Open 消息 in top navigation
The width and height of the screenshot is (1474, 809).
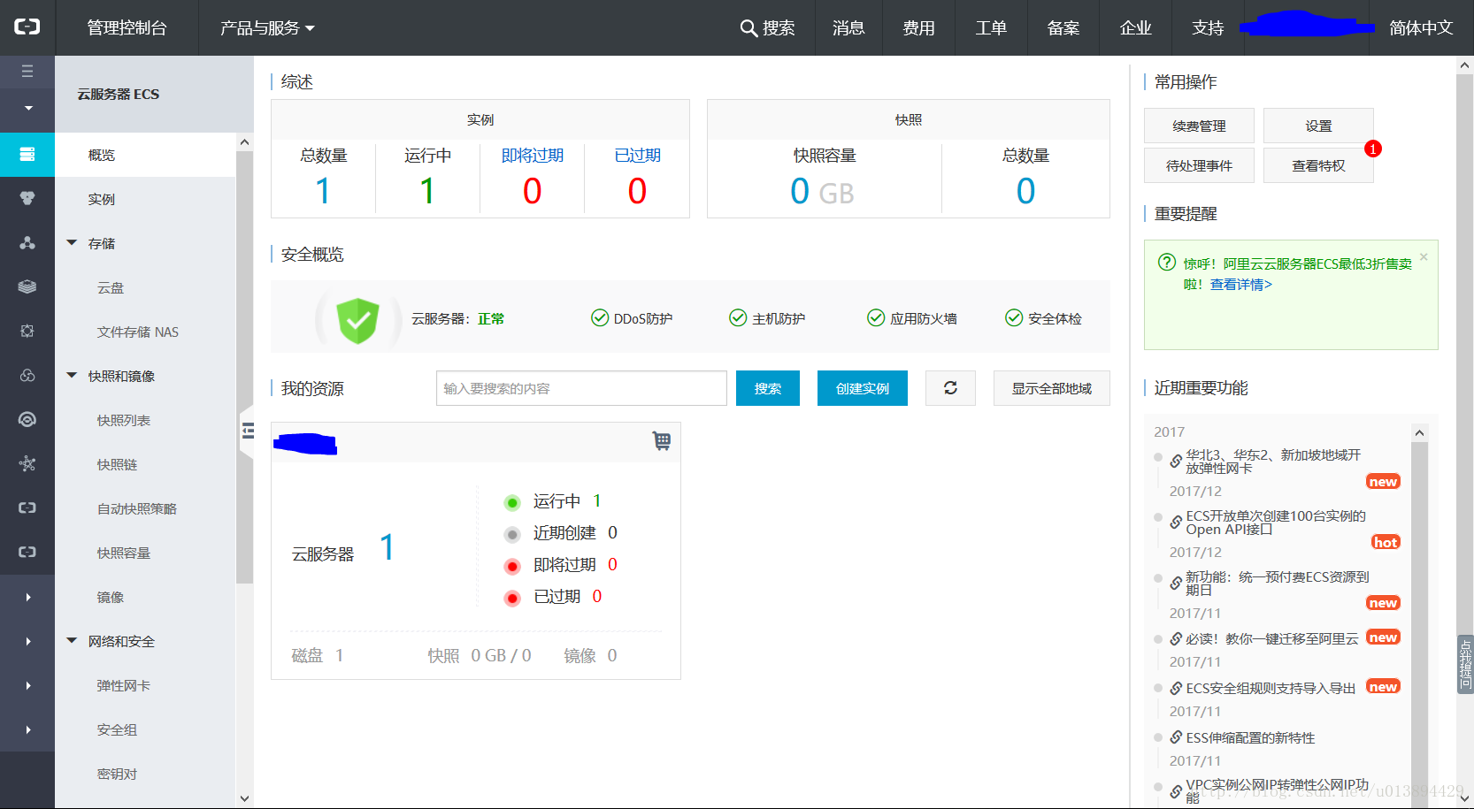[x=848, y=28]
